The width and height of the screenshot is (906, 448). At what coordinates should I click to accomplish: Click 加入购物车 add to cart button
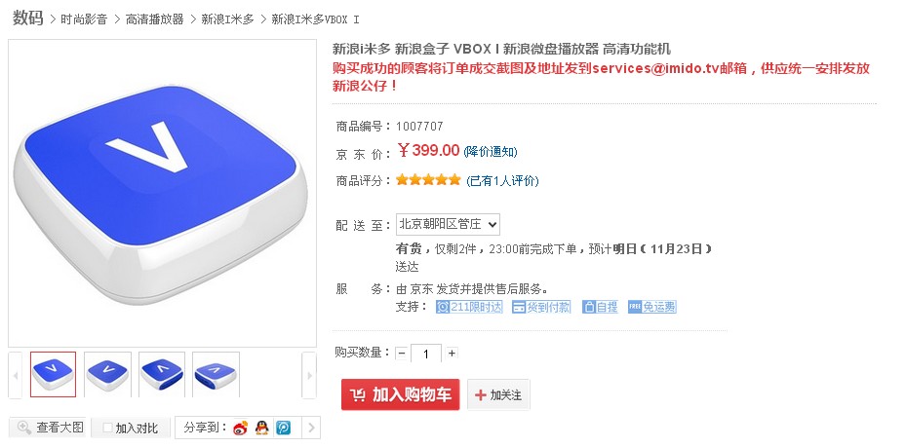click(400, 394)
